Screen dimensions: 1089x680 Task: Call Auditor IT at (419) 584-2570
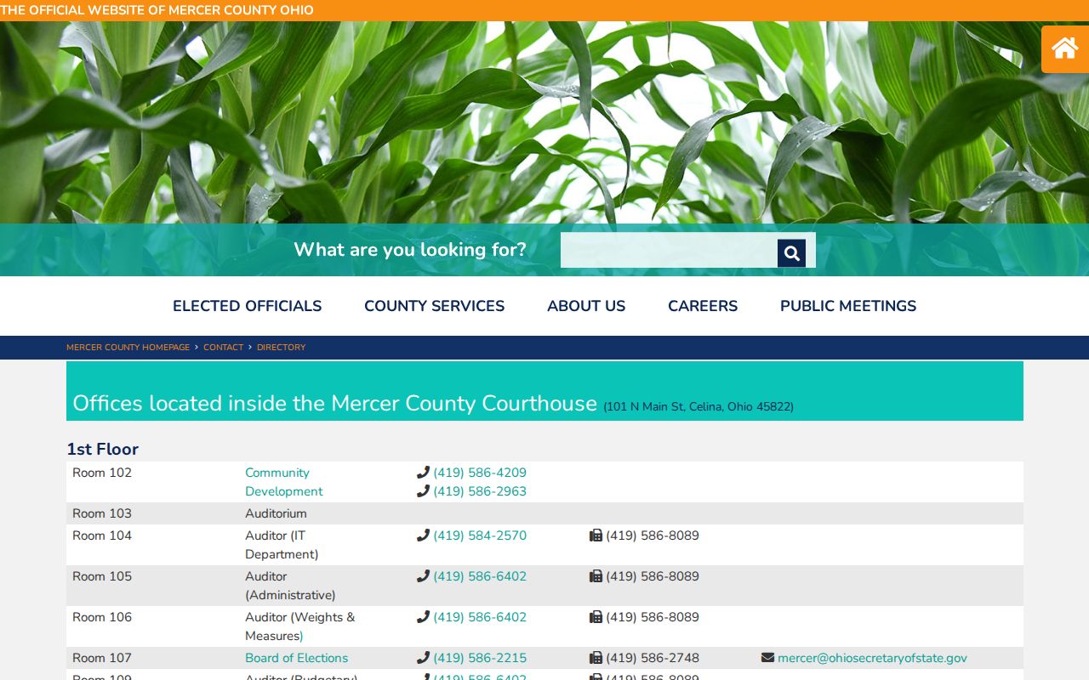pos(480,535)
